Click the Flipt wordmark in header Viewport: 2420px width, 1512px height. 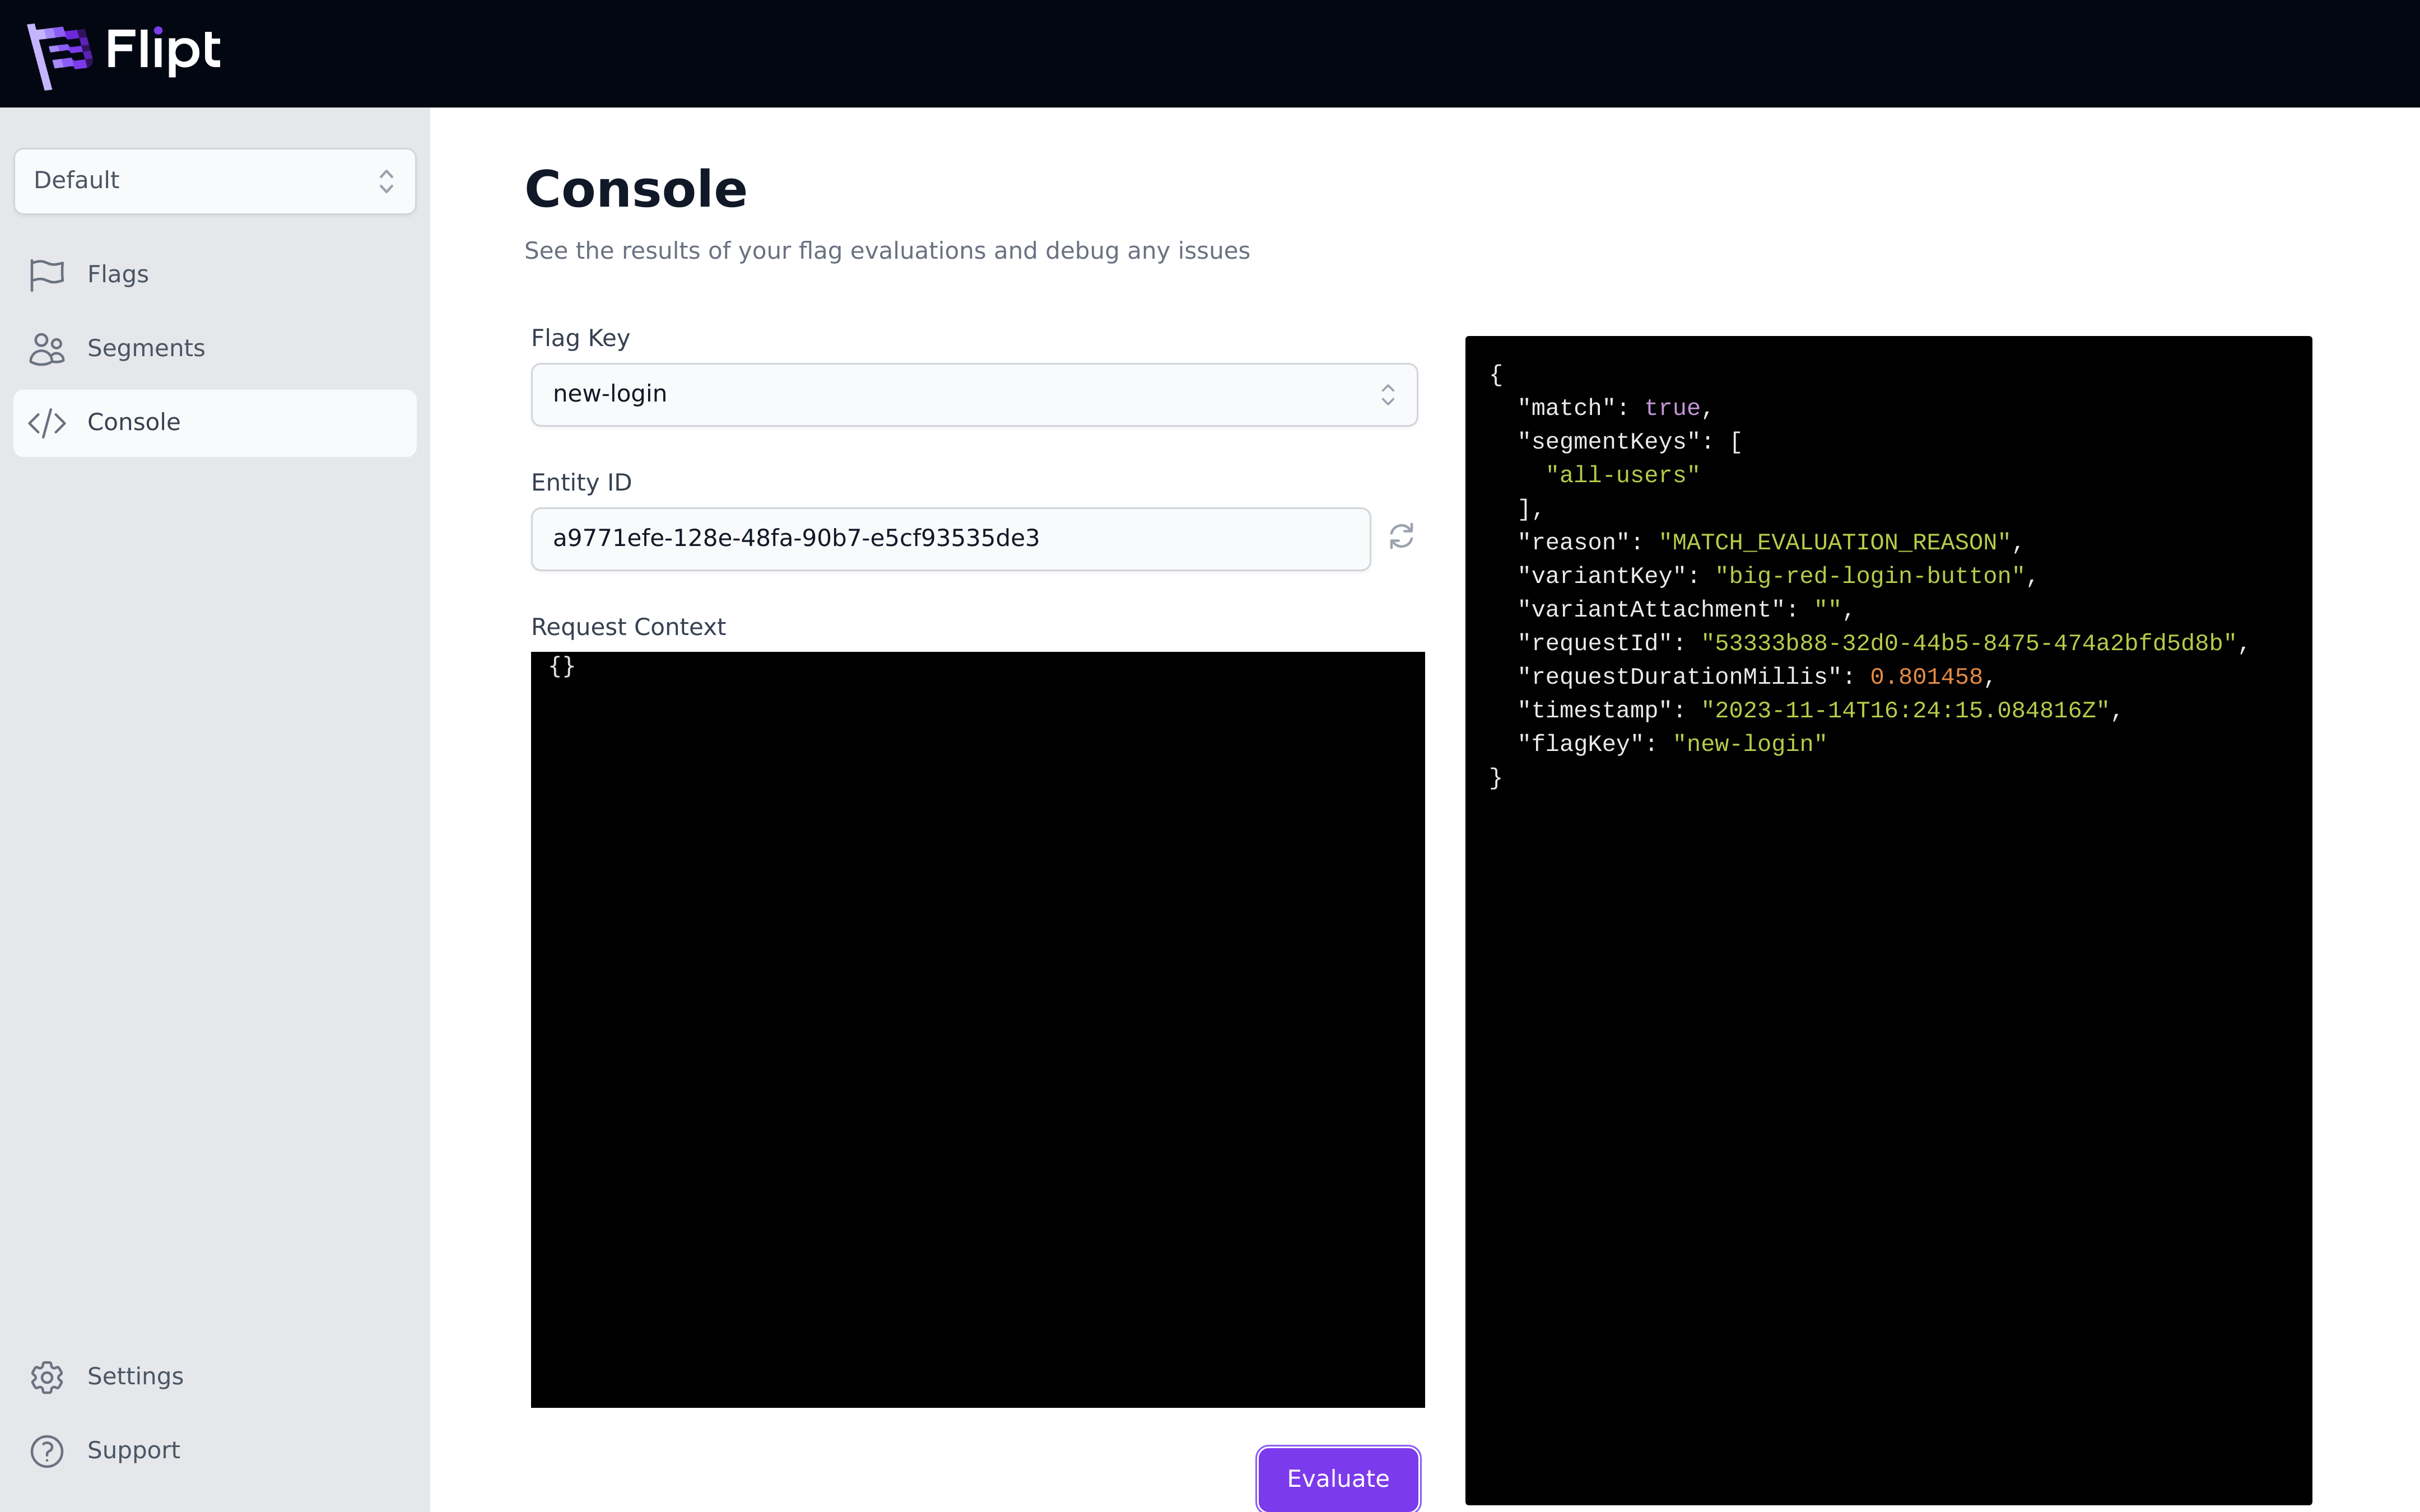tap(163, 50)
